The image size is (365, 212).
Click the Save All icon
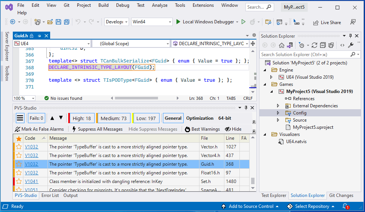click(x=67, y=22)
